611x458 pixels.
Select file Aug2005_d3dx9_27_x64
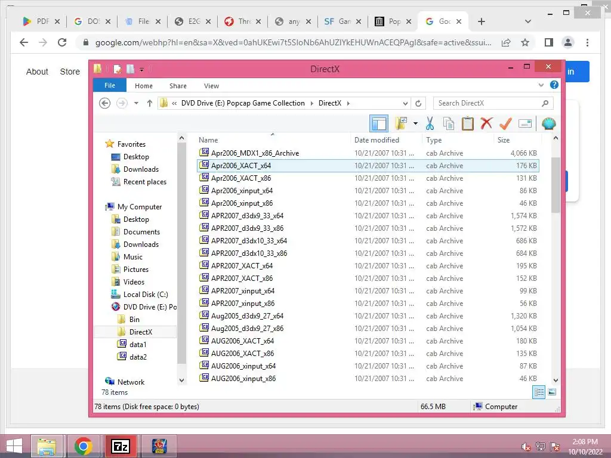[x=368, y=316]
